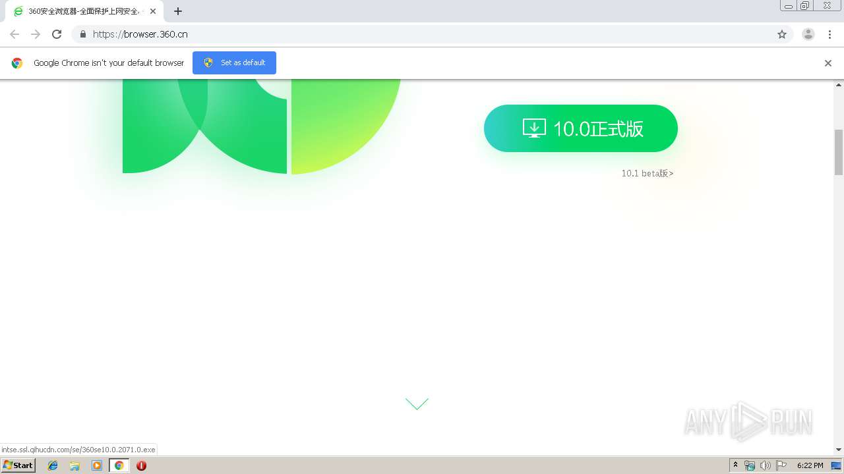Show hidden system tray icons
Image resolution: width=844 pixels, height=474 pixels.
coord(736,465)
